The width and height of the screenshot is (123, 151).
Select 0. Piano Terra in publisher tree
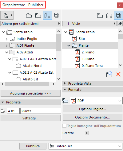point(92,66)
